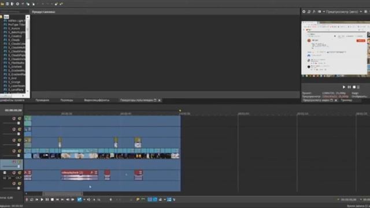Select the Envelope edit tool
This screenshot has width=370, height=208.
click(88, 199)
